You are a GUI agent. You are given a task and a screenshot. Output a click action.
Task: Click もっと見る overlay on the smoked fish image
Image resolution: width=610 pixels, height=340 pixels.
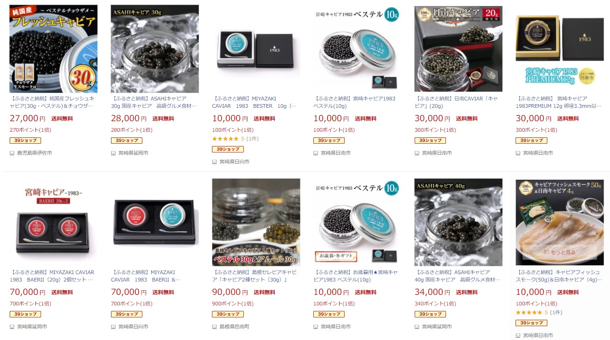pyautogui.click(x=560, y=252)
